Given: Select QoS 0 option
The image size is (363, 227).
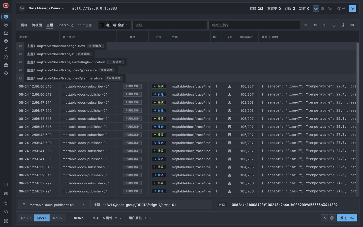Looking at the screenshot, I should click(x=26, y=218).
